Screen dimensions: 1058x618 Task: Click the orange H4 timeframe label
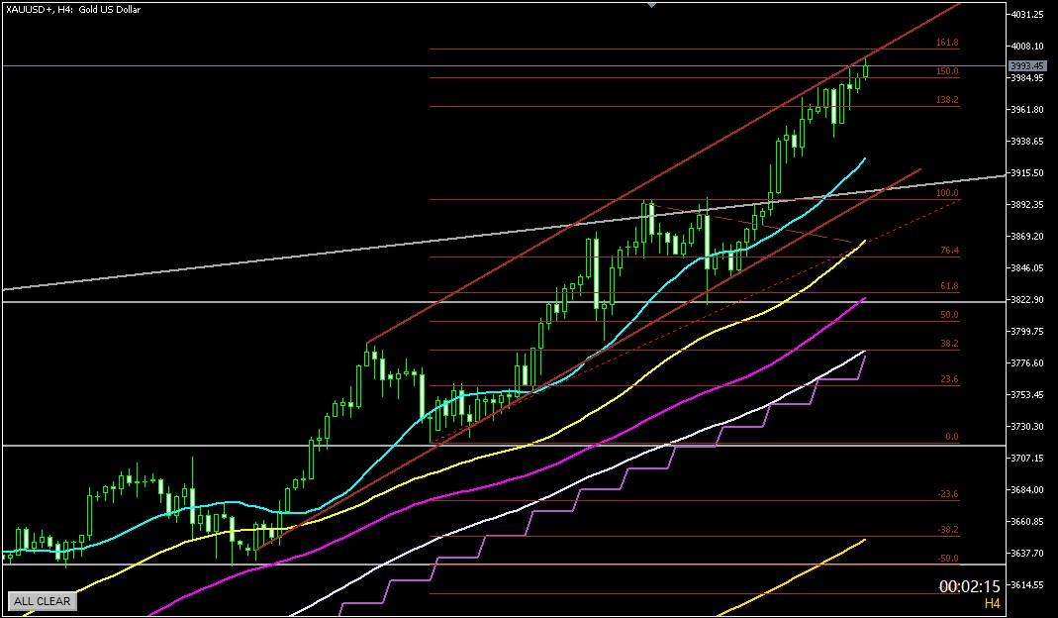click(x=991, y=603)
